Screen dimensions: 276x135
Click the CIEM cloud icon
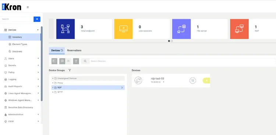coord(6,121)
